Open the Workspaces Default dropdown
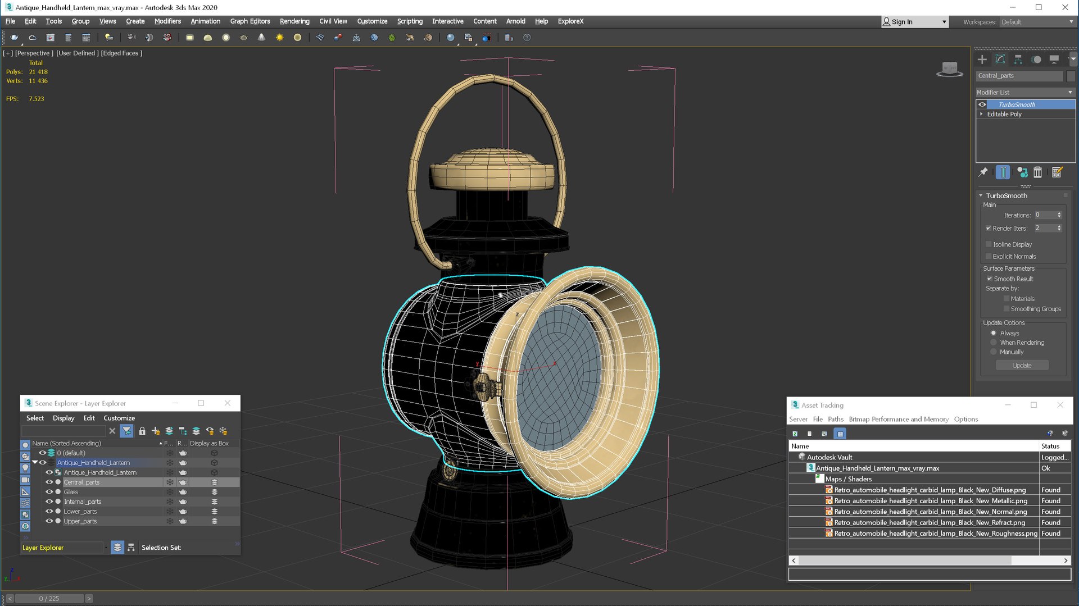This screenshot has height=606, width=1079. (x=1037, y=22)
